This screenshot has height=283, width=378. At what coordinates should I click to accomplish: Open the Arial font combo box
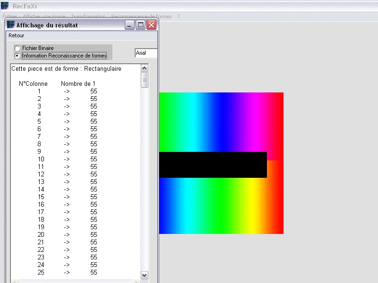pyautogui.click(x=146, y=53)
